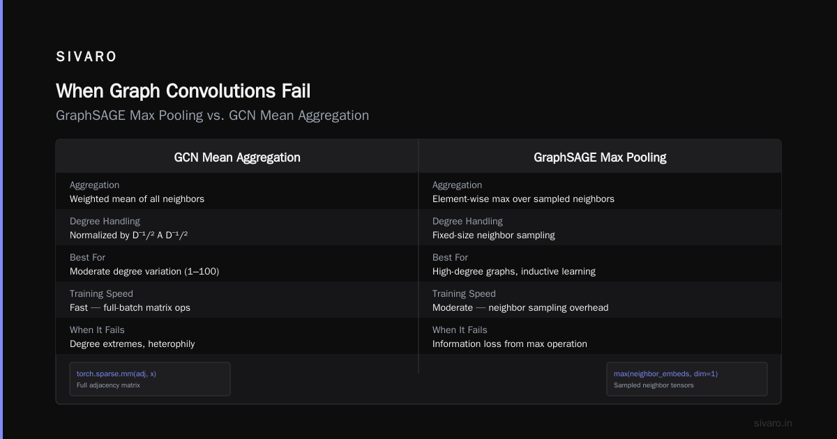Click the 'Sampled neighbor tensors' caption
Viewport: 837px width, 439px height.
pyautogui.click(x=654, y=385)
